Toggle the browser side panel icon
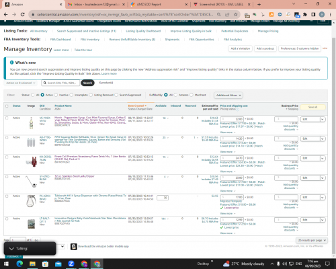Viewport: 336px width, 269px height. 313,15
